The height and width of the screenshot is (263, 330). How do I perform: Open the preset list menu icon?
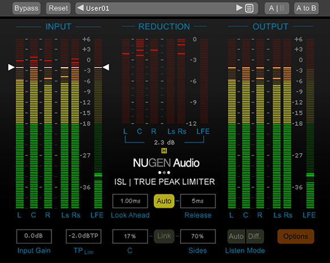(x=249, y=9)
